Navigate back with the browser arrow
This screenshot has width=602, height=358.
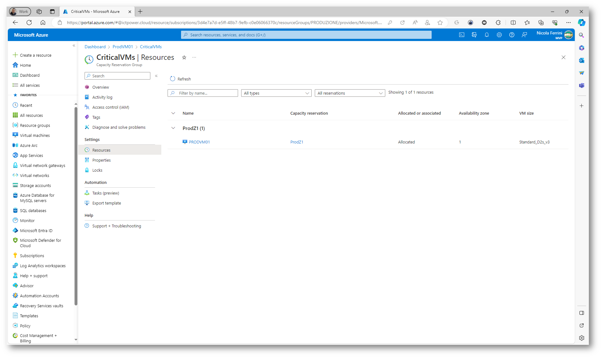[15, 23]
